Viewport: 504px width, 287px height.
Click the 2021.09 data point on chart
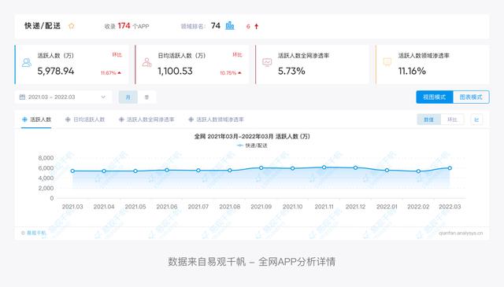[261, 168]
